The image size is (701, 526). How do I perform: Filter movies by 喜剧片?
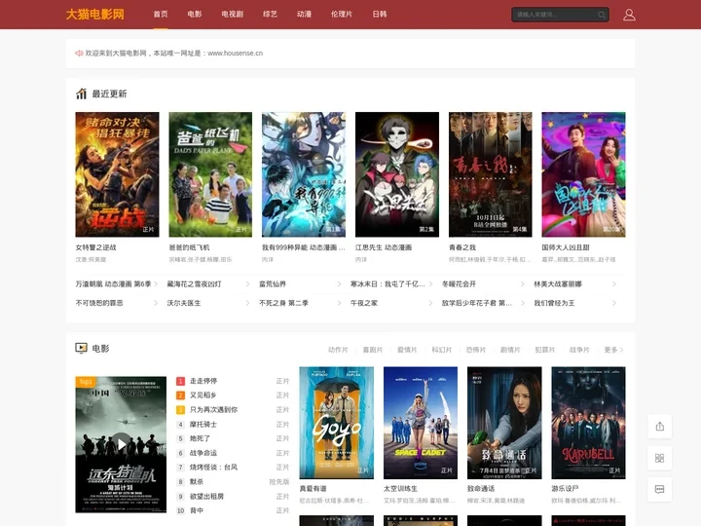click(x=372, y=350)
